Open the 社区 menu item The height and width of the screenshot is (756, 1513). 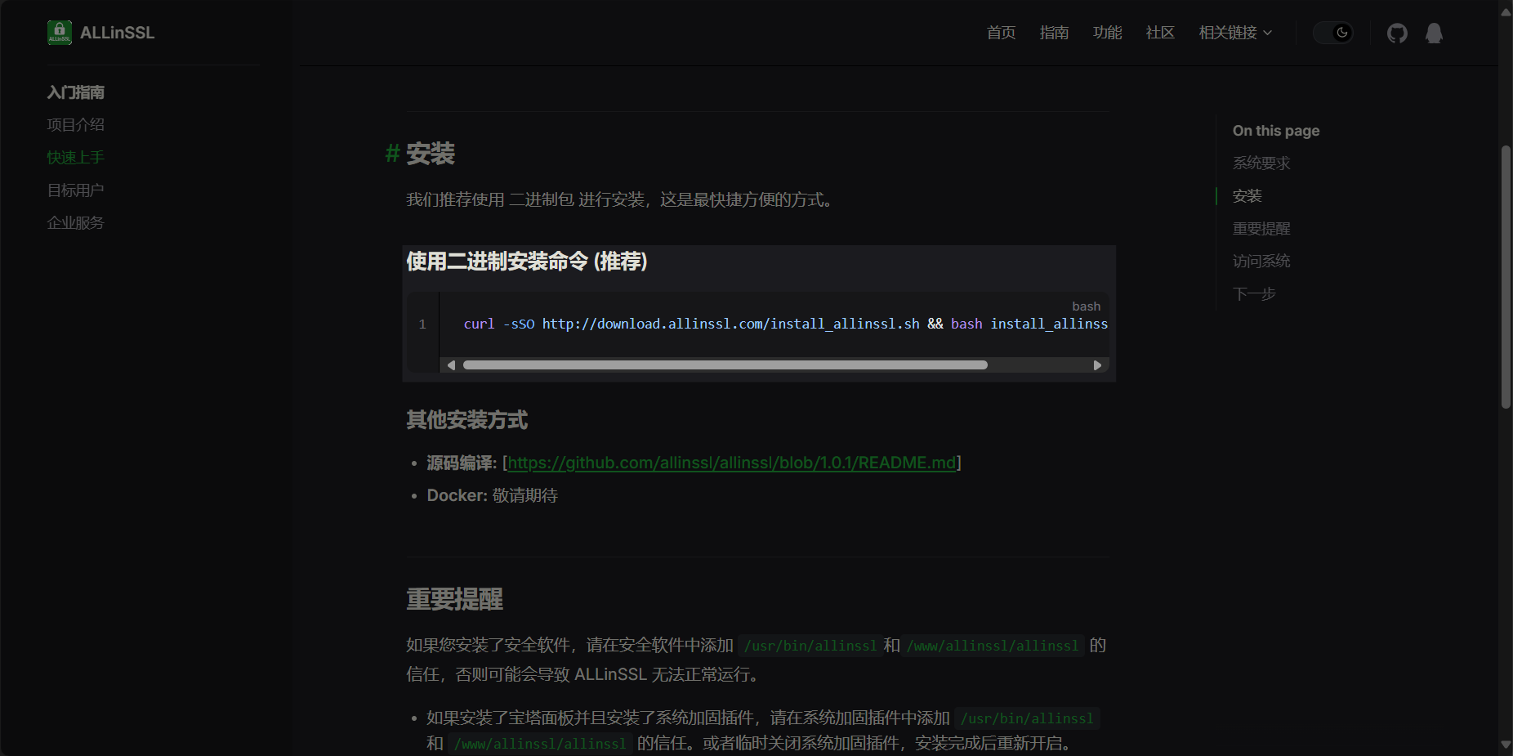click(1159, 33)
